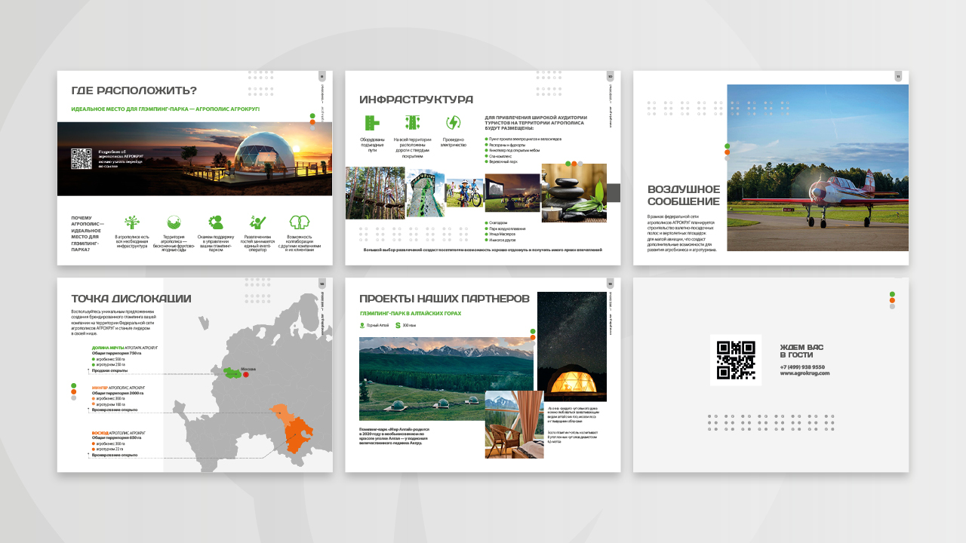Click the «ГЛЭМПИНГ-ПАРК В АЛТАЙСКИХ ГОРАХ» subtitle
This screenshot has height=543, width=966.
pos(410,313)
